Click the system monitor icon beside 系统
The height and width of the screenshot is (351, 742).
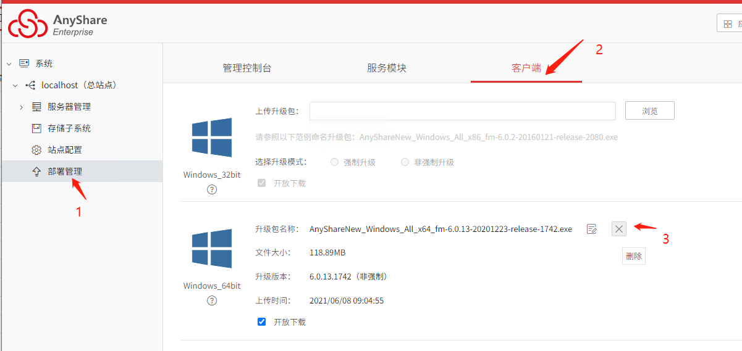click(24, 64)
